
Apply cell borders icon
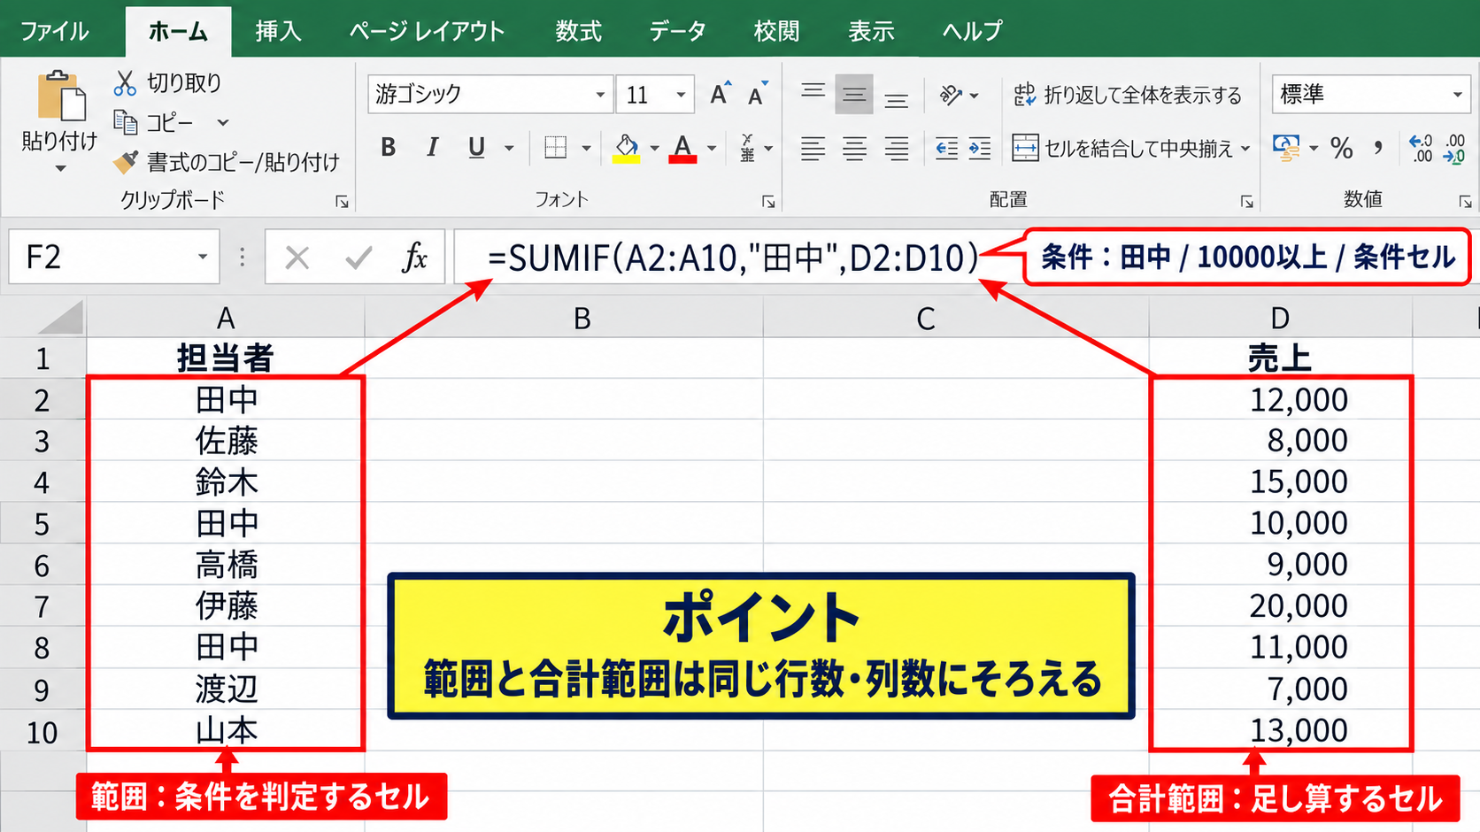pos(555,148)
